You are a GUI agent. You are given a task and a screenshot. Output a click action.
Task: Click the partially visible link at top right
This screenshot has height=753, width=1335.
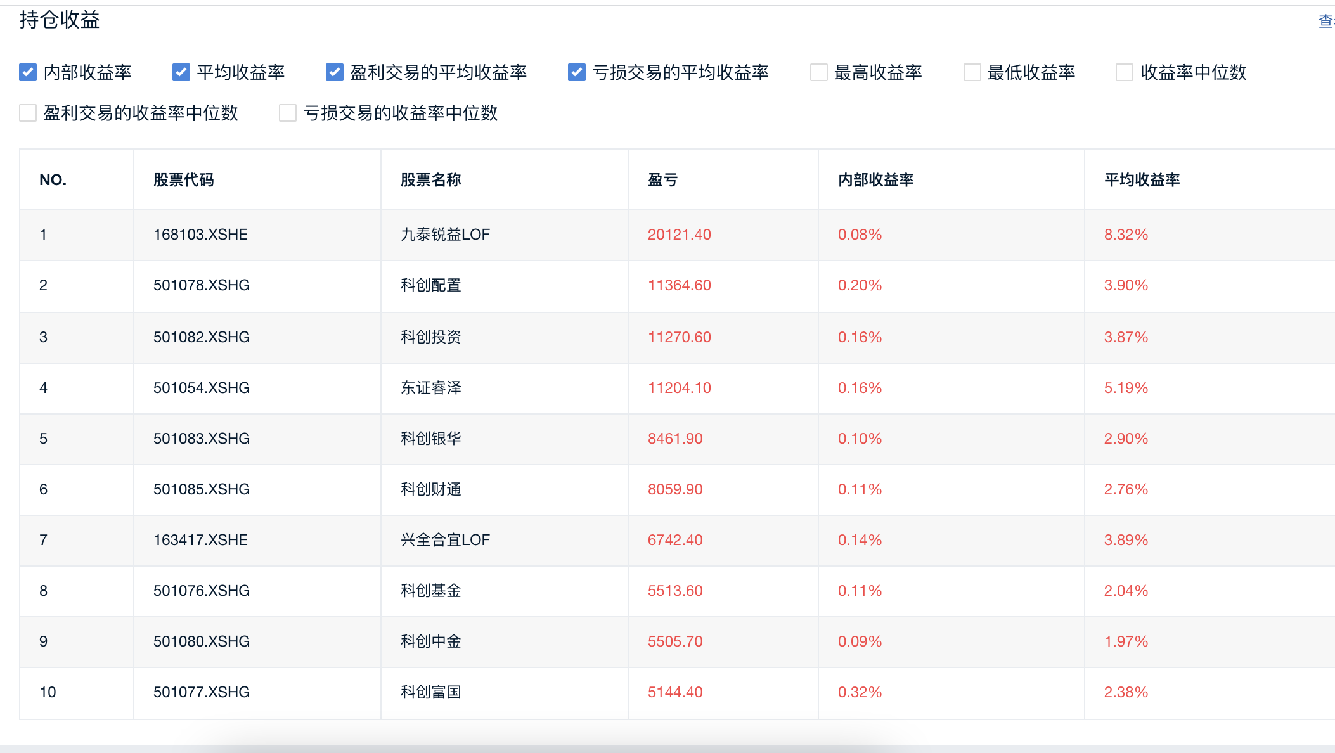pyautogui.click(x=1325, y=22)
